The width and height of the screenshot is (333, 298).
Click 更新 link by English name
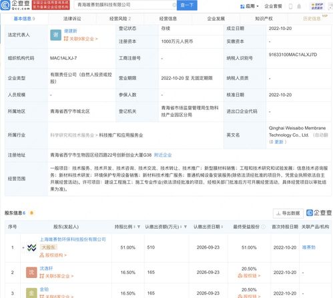(x=279, y=142)
